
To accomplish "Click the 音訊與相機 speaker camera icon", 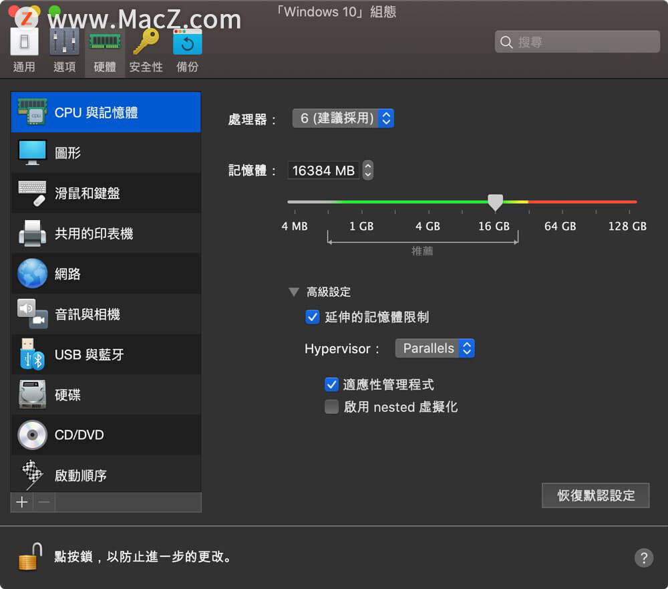I will coord(32,314).
